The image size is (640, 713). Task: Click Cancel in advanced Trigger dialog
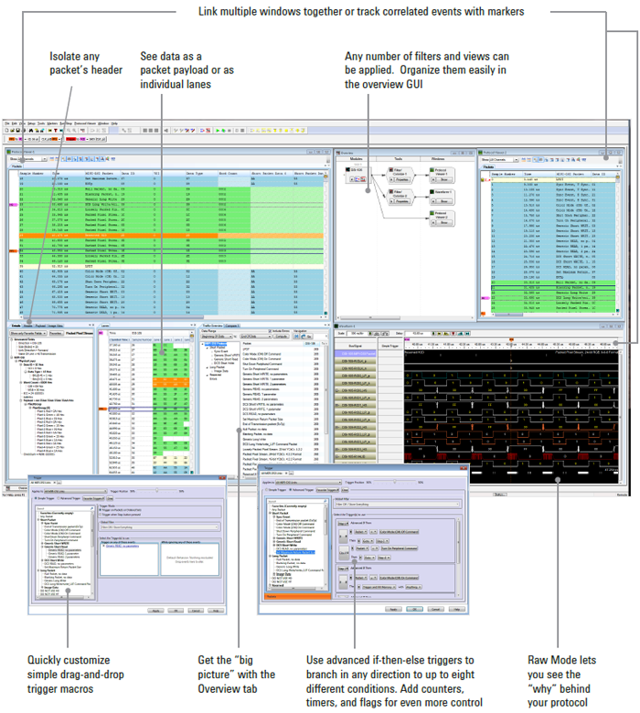pos(436,610)
